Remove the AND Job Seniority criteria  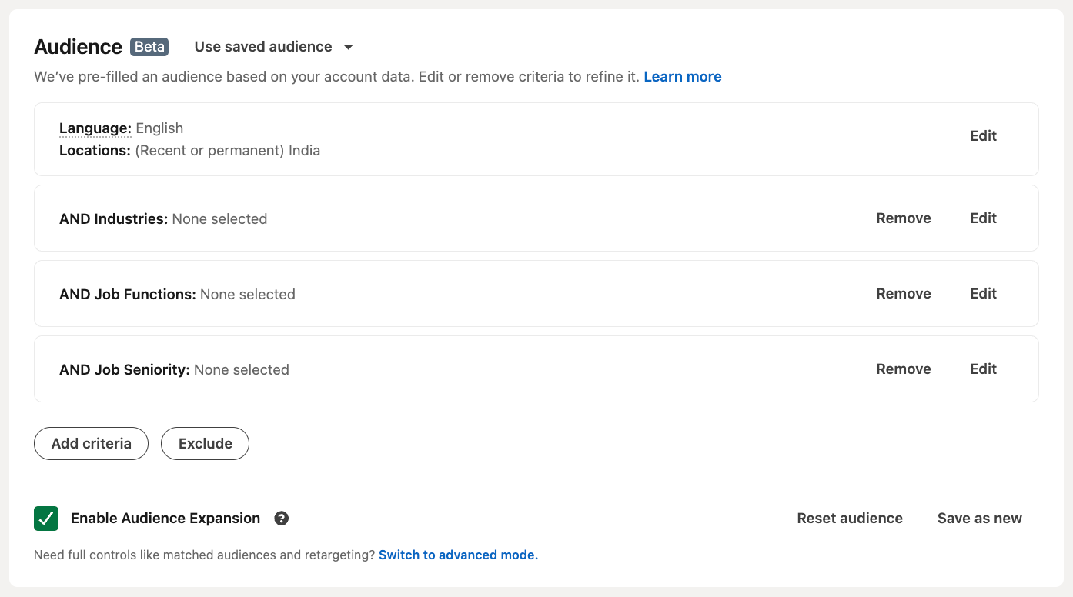[x=904, y=369]
